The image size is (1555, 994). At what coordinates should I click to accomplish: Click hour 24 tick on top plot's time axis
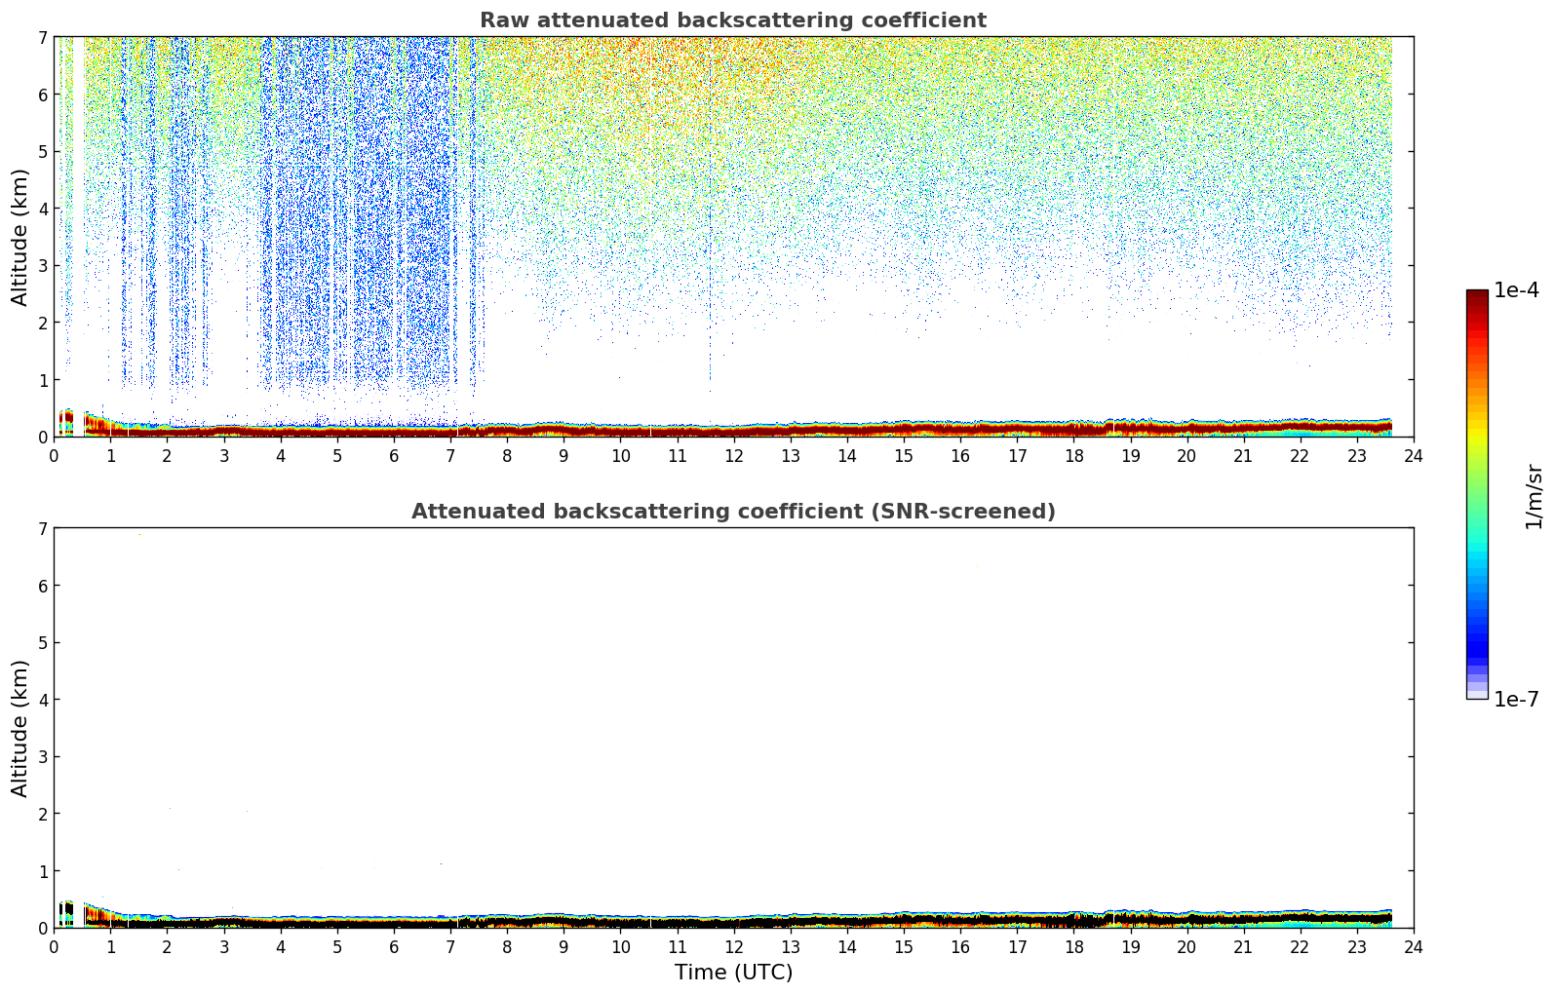click(1413, 455)
